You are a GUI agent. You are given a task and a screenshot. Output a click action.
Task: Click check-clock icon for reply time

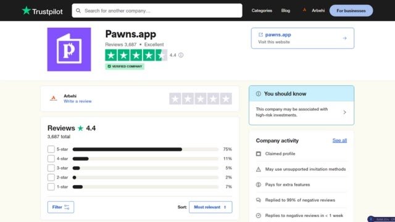[x=259, y=216]
